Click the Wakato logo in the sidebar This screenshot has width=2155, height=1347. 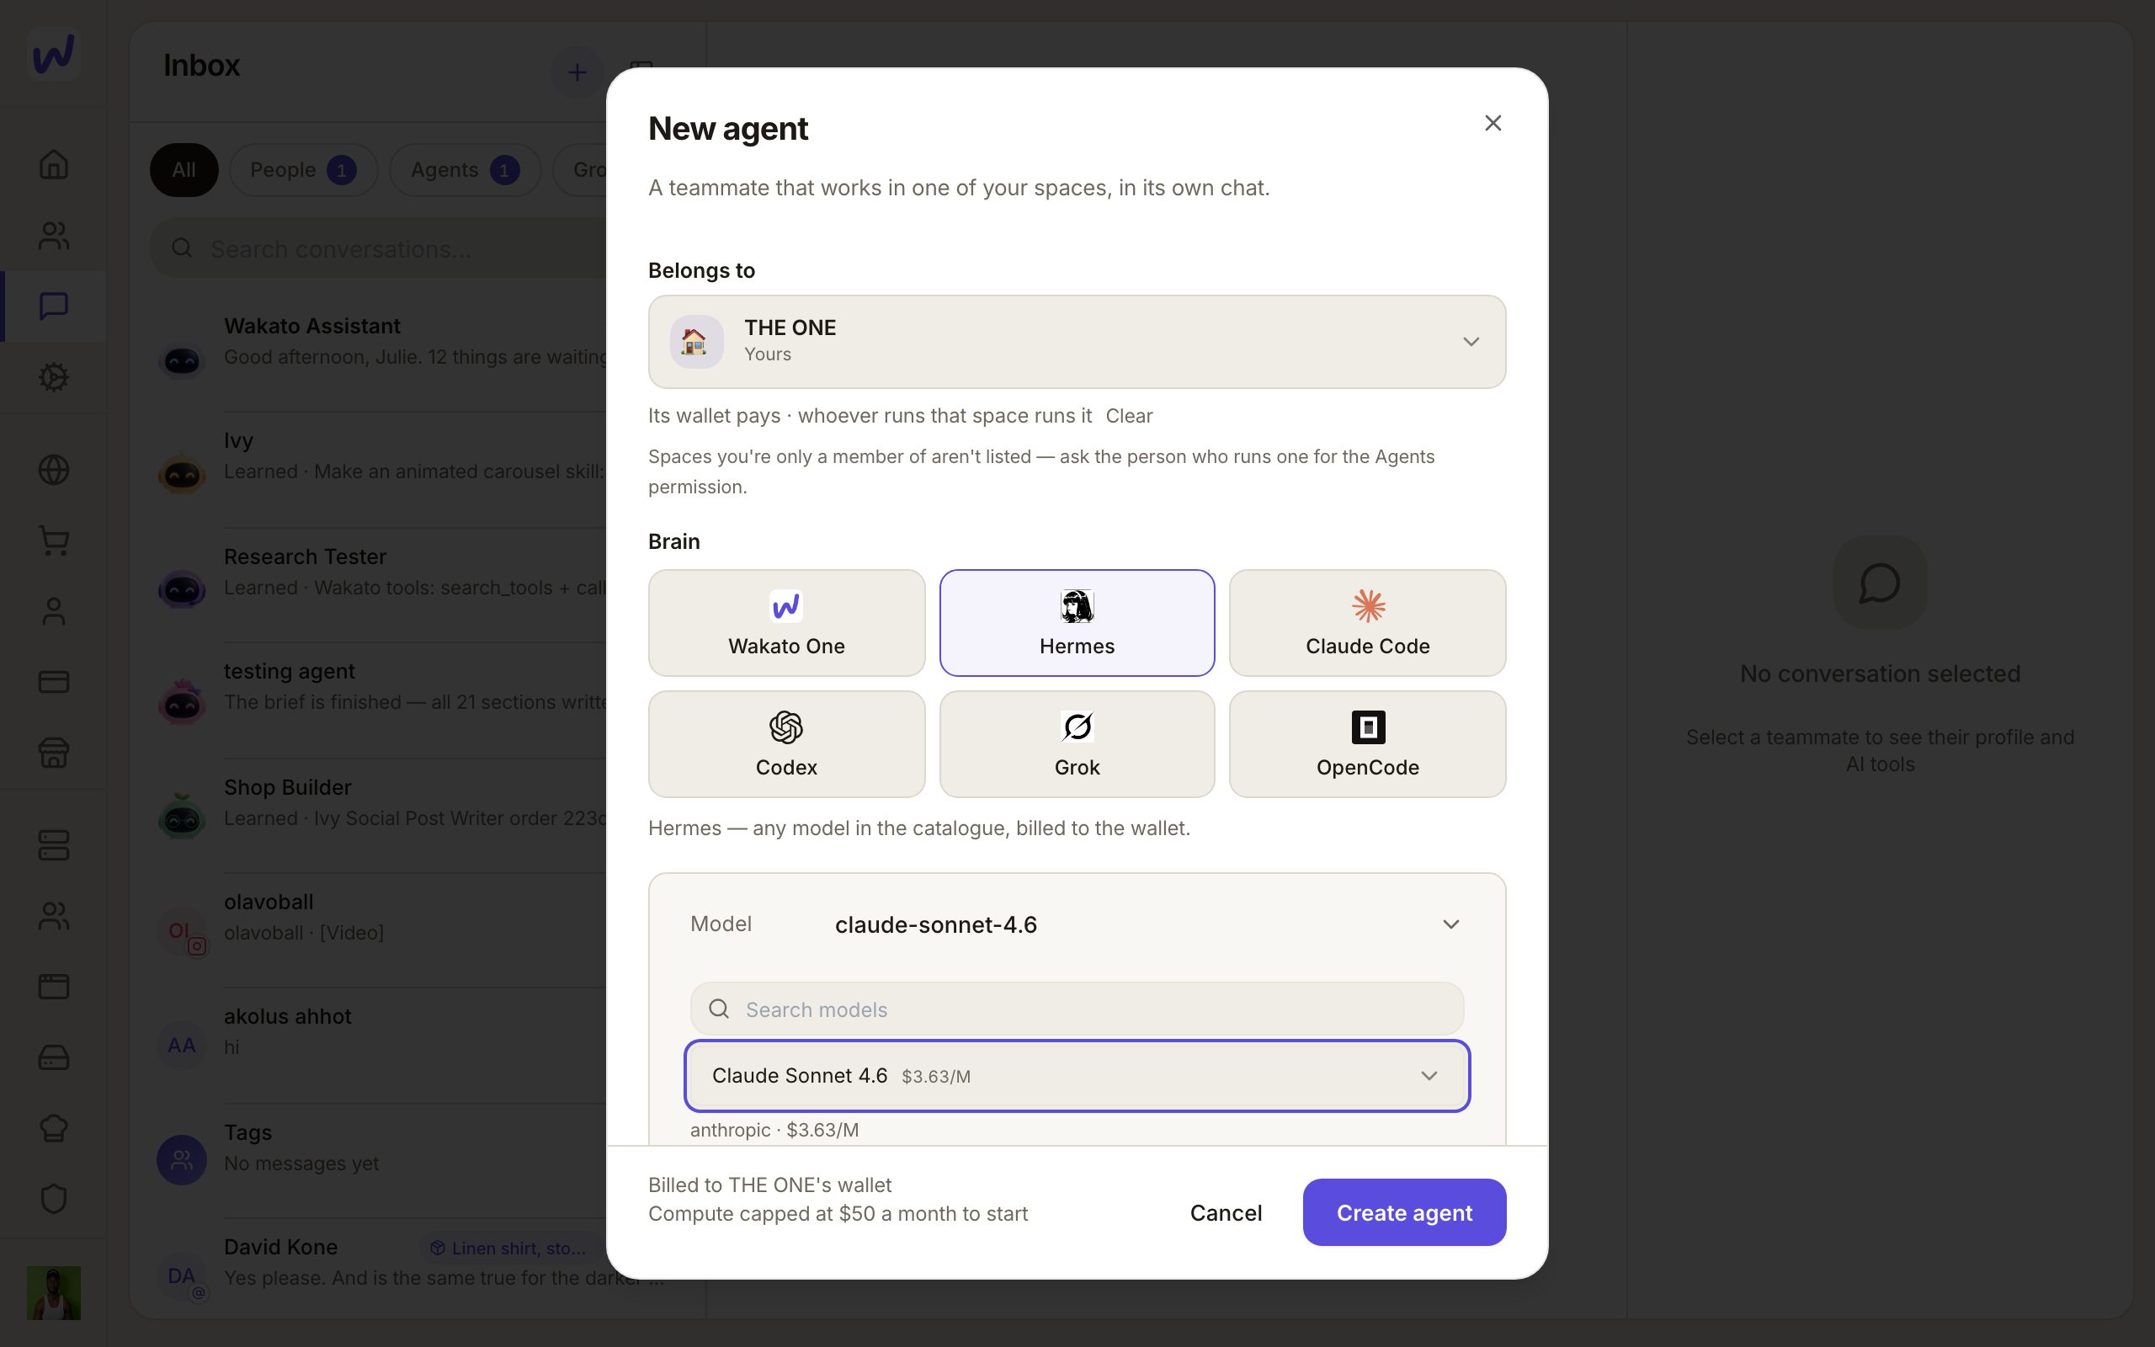[53, 53]
